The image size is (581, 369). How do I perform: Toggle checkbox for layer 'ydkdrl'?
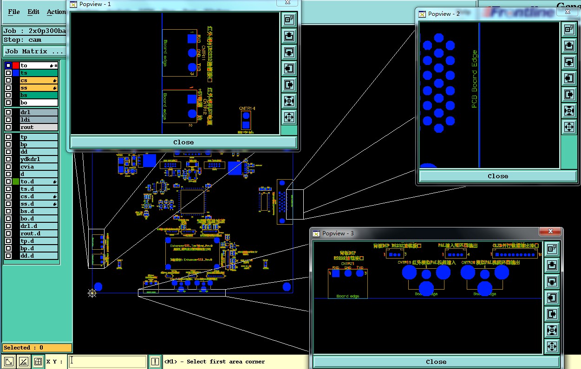[8, 159]
